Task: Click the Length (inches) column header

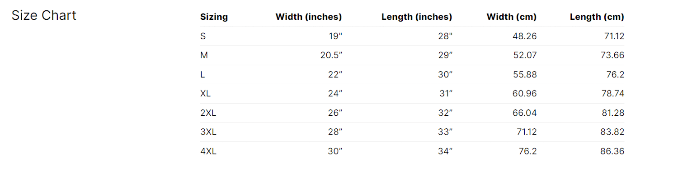Action: pyautogui.click(x=416, y=17)
